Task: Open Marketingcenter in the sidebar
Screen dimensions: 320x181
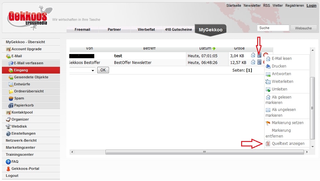Action: (31, 148)
